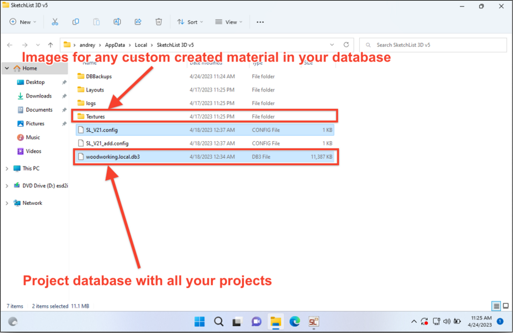Click the Delete trash can icon

pos(159,22)
